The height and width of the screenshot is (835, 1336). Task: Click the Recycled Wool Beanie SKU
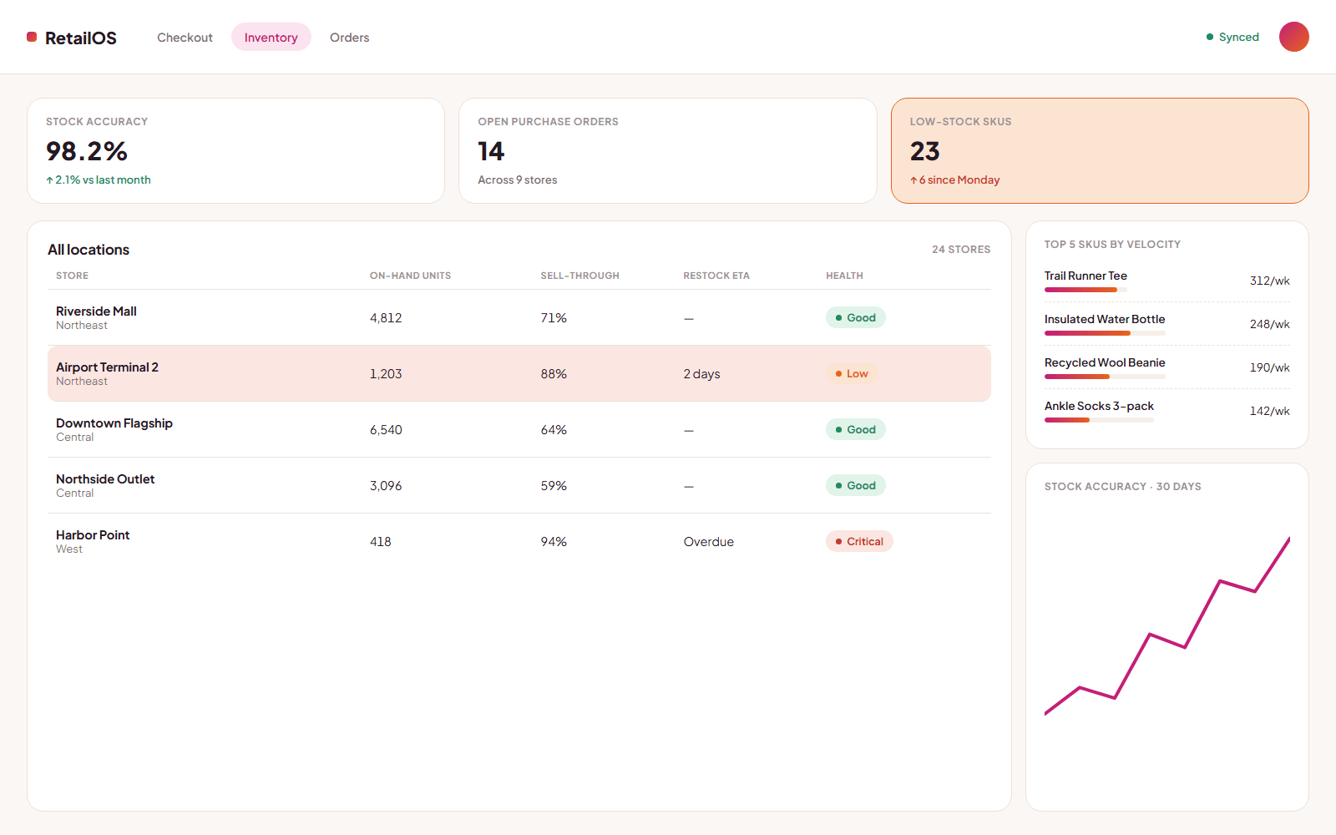coord(1105,362)
